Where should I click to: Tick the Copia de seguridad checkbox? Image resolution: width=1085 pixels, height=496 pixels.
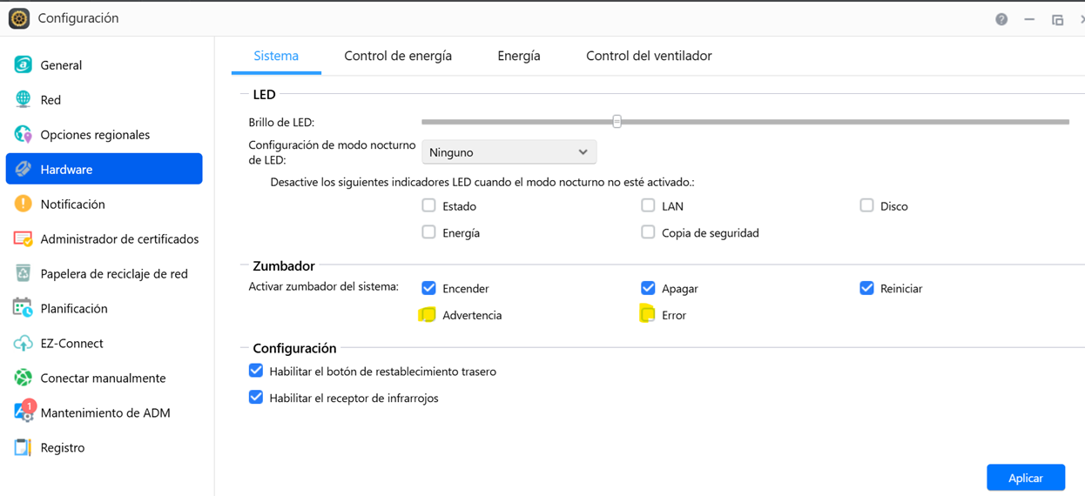648,232
